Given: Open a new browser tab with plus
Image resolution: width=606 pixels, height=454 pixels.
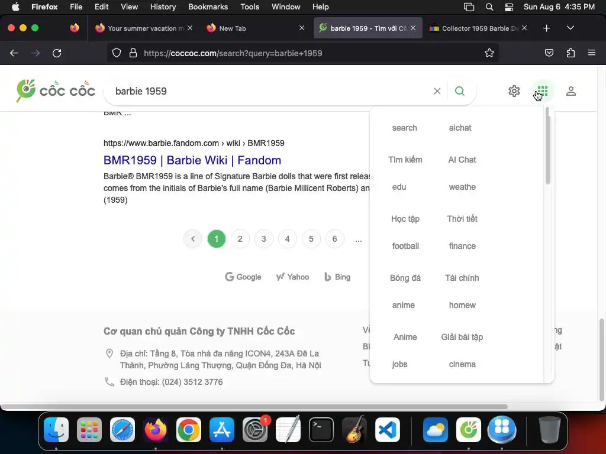Looking at the screenshot, I should pos(546,28).
